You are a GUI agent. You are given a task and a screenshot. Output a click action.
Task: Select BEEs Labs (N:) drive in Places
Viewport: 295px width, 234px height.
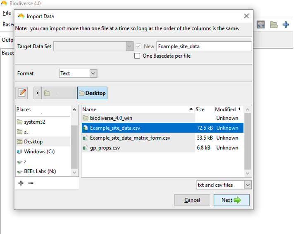pyautogui.click(x=43, y=171)
